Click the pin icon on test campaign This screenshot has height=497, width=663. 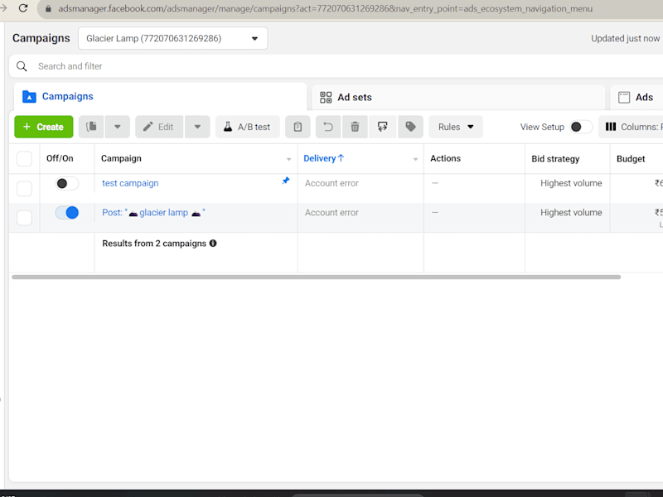pyautogui.click(x=286, y=181)
